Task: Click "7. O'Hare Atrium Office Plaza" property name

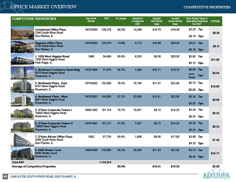Action: (54, 137)
